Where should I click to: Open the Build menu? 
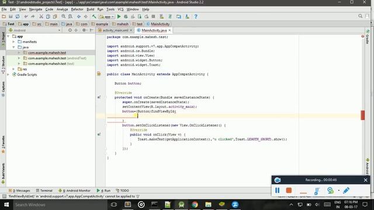pos(90,9)
